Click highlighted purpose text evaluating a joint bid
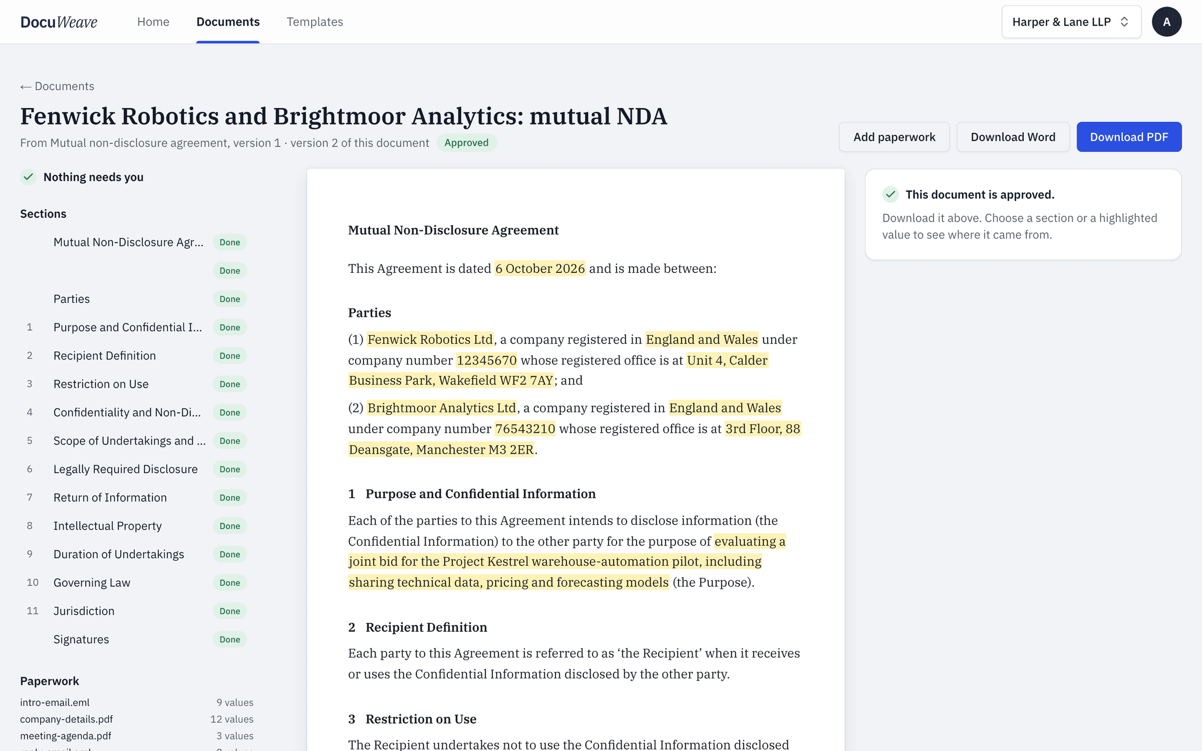Image resolution: width=1202 pixels, height=751 pixels. point(555,561)
